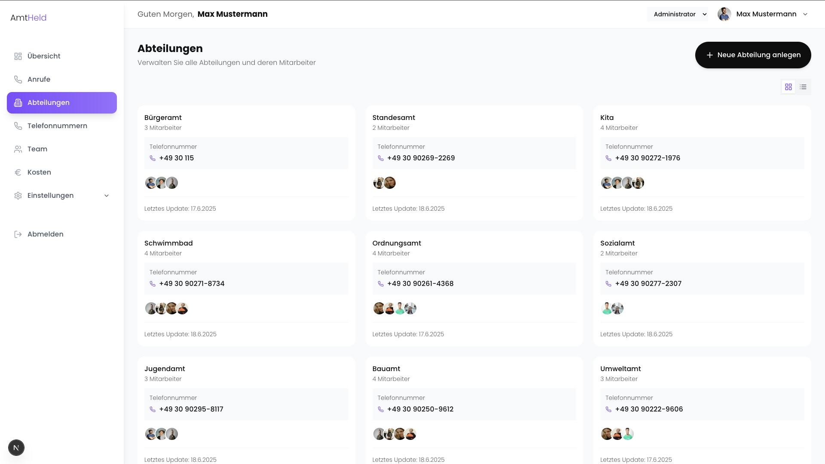Click the Einstellungen gear icon
The width and height of the screenshot is (825, 464).
pos(18,196)
